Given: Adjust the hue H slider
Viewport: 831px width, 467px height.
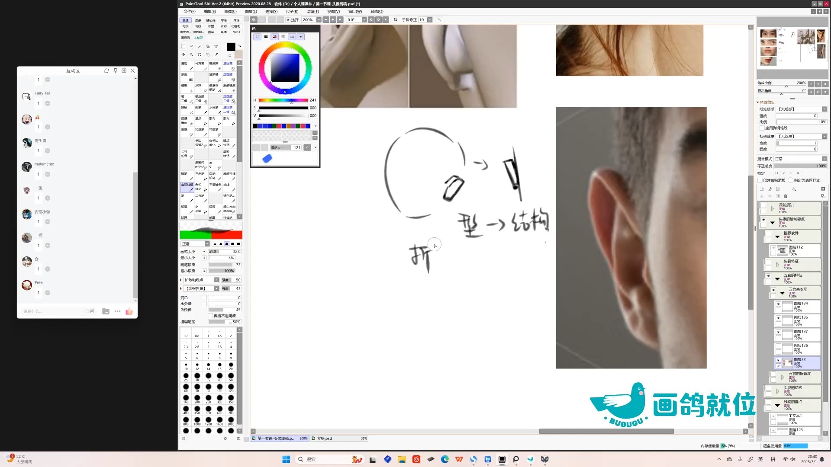Looking at the screenshot, I should pyautogui.click(x=283, y=100).
